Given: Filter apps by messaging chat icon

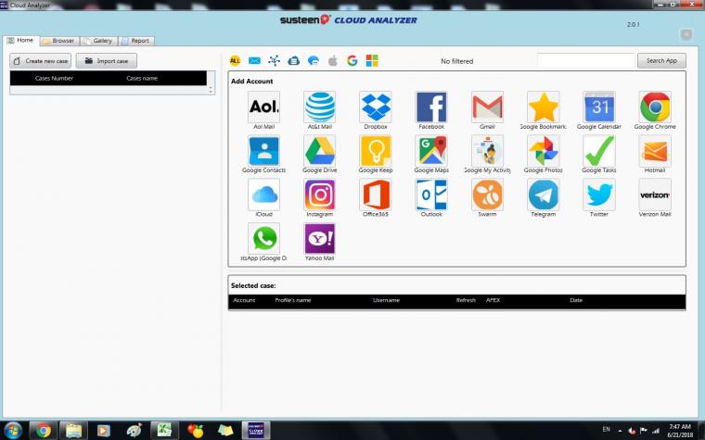Looking at the screenshot, I should pyautogui.click(x=314, y=60).
